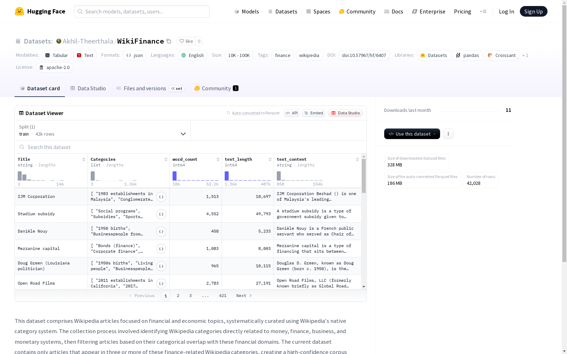Open the Pricing page
The image size is (567, 354).
tap(462, 11)
